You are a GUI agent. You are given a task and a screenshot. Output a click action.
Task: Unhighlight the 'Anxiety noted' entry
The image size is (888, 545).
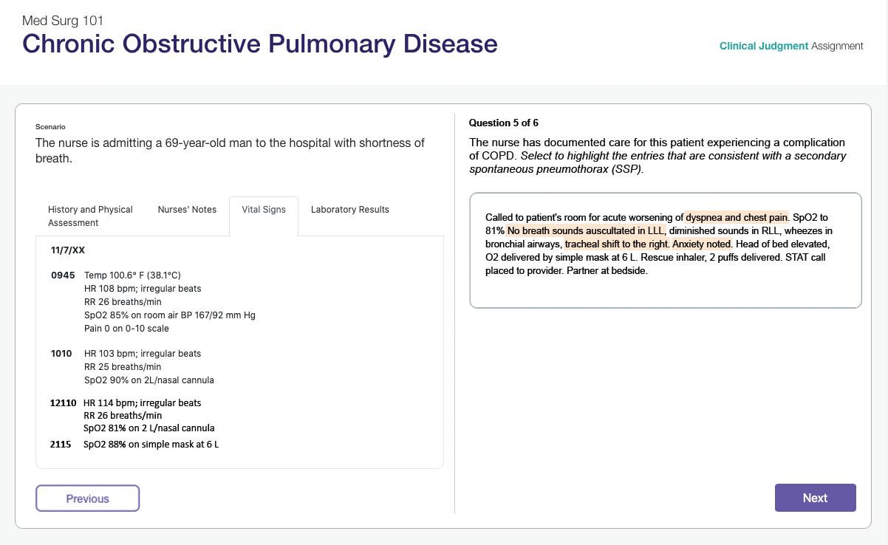tap(702, 244)
